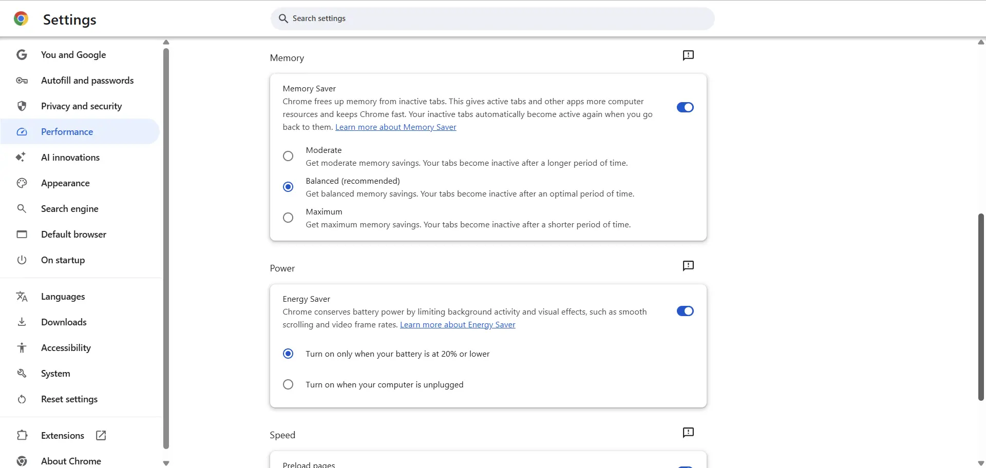The height and width of the screenshot is (468, 986).
Task: Choose the Moderate memory savings radio
Action: (288, 156)
